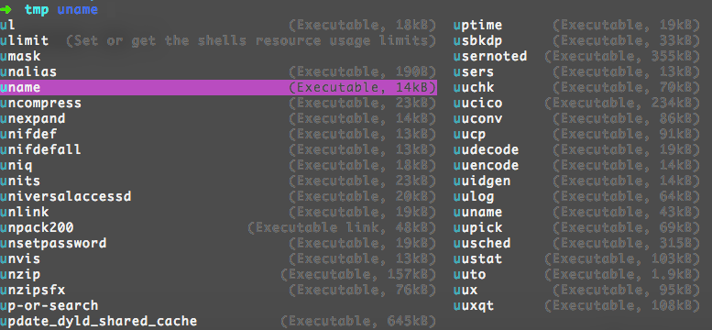The height and width of the screenshot is (330, 712).
Task: Pick the uuidgen executable entry
Action: pos(576,181)
